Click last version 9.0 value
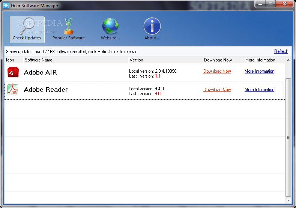The width and height of the screenshot is (296, 208). [158, 94]
